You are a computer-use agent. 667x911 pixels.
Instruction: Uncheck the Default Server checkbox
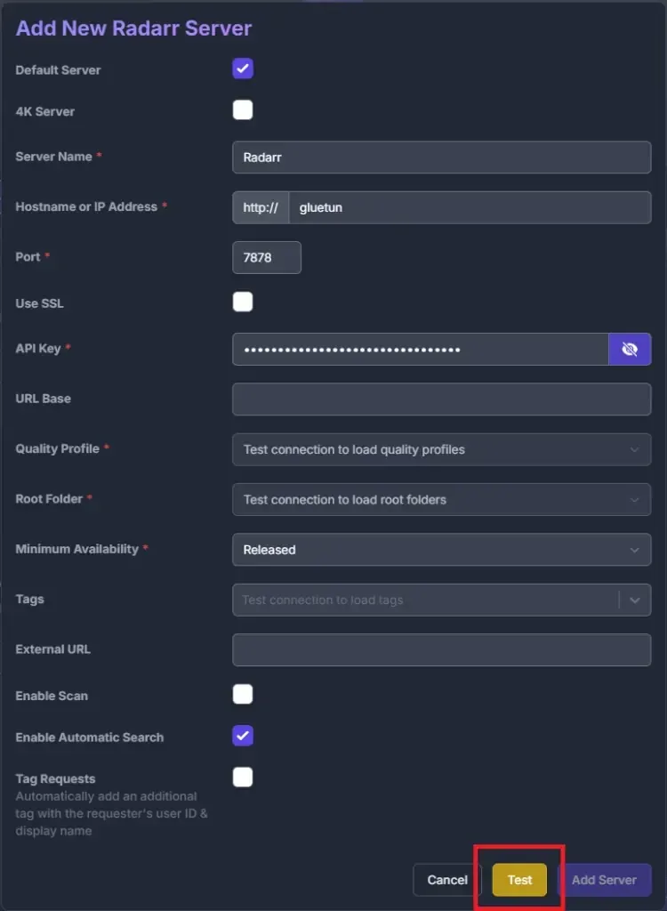click(x=243, y=69)
